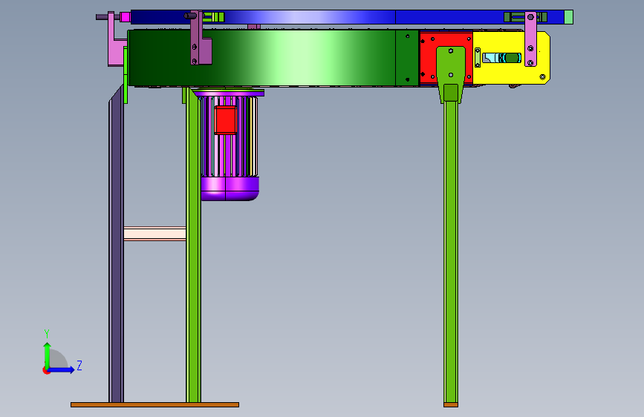Select the wide orange base plate
This screenshot has height=417, width=644.
tap(155, 404)
